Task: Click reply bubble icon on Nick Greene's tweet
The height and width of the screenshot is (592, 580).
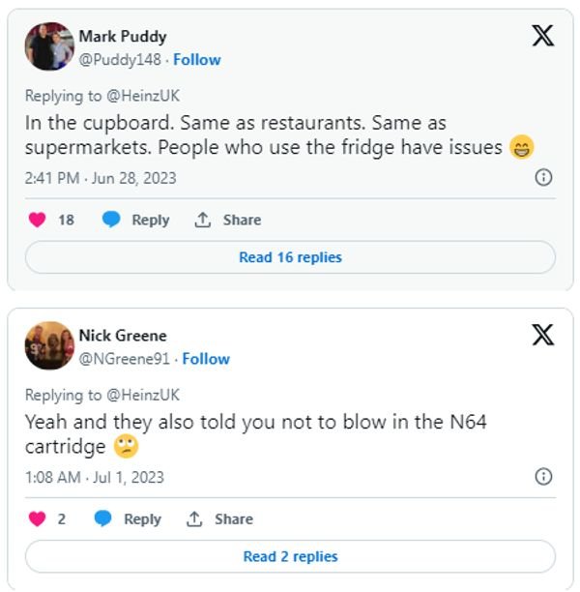Action: (103, 518)
